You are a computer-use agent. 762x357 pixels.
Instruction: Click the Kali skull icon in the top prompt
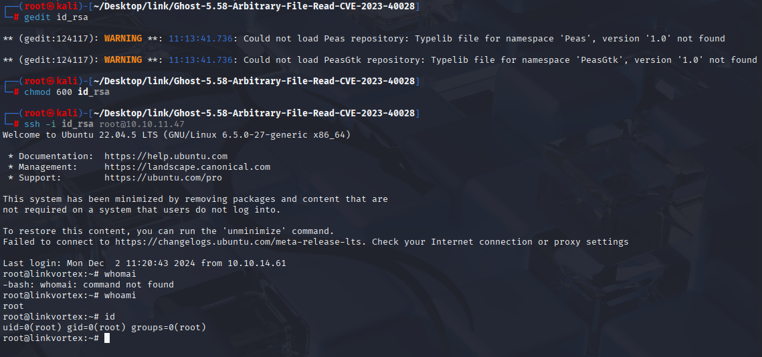click(x=51, y=6)
